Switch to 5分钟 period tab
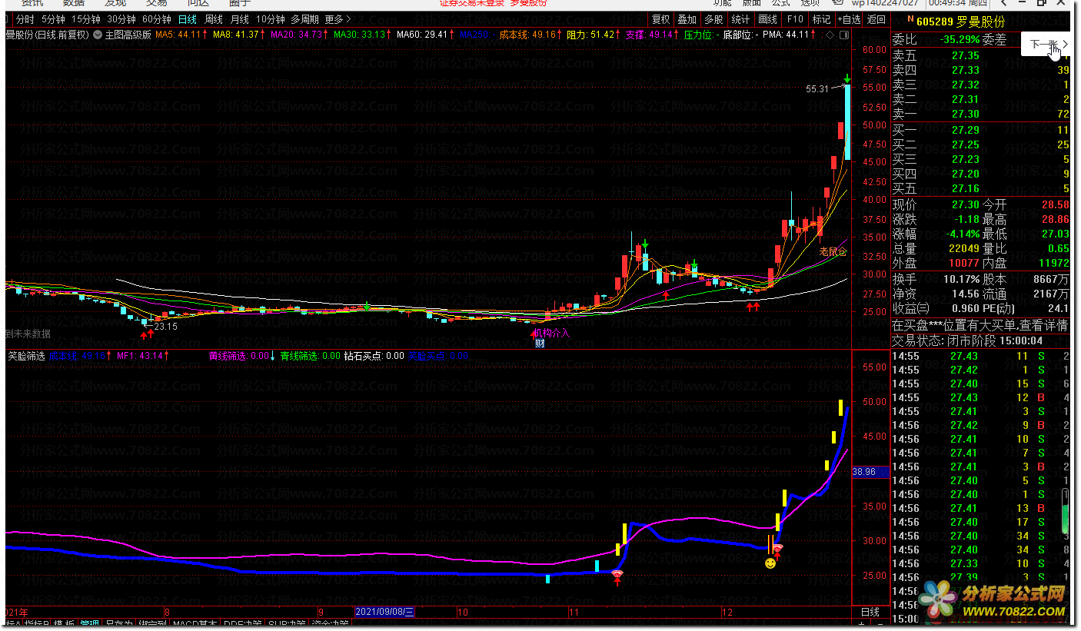This screenshot has height=631, width=1081. 53,19
